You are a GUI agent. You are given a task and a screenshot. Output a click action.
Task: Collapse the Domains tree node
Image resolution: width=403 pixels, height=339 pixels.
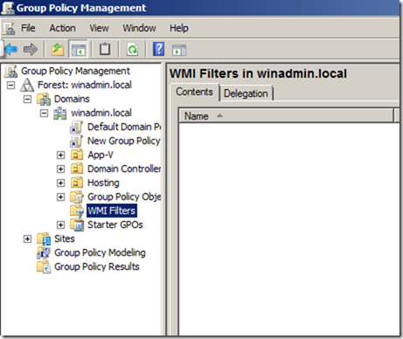click(27, 99)
